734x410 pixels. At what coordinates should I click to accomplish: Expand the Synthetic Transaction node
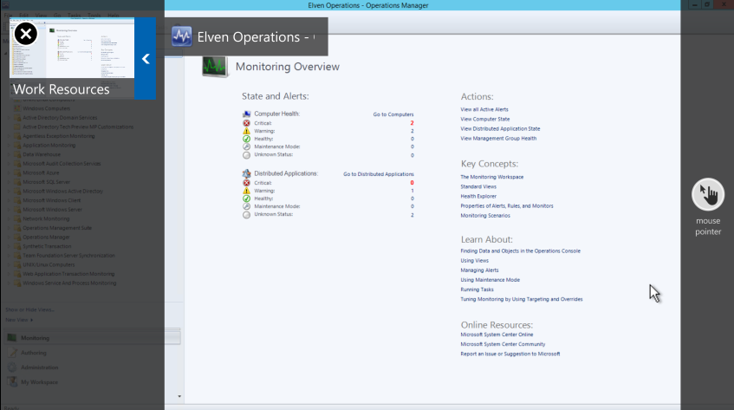[9, 246]
